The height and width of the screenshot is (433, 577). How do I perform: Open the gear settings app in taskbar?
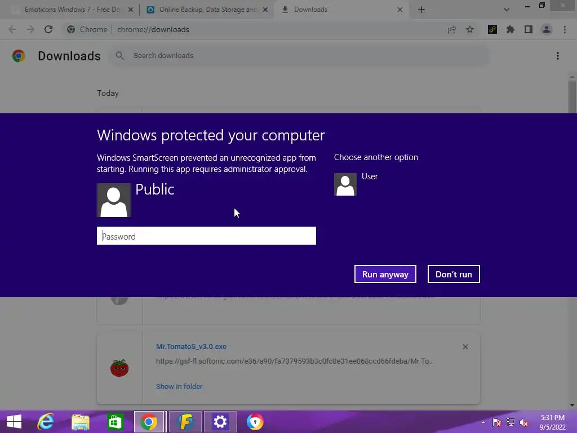[x=220, y=422]
